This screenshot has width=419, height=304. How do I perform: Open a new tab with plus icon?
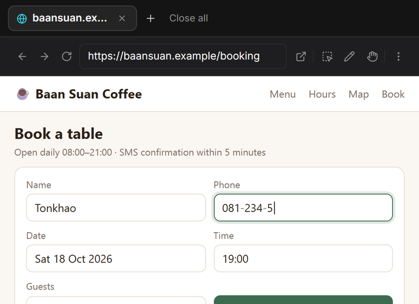(x=151, y=18)
